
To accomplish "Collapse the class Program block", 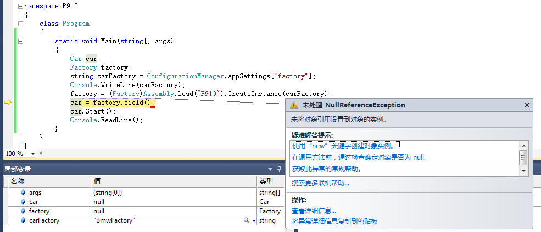I will [x=20, y=24].
